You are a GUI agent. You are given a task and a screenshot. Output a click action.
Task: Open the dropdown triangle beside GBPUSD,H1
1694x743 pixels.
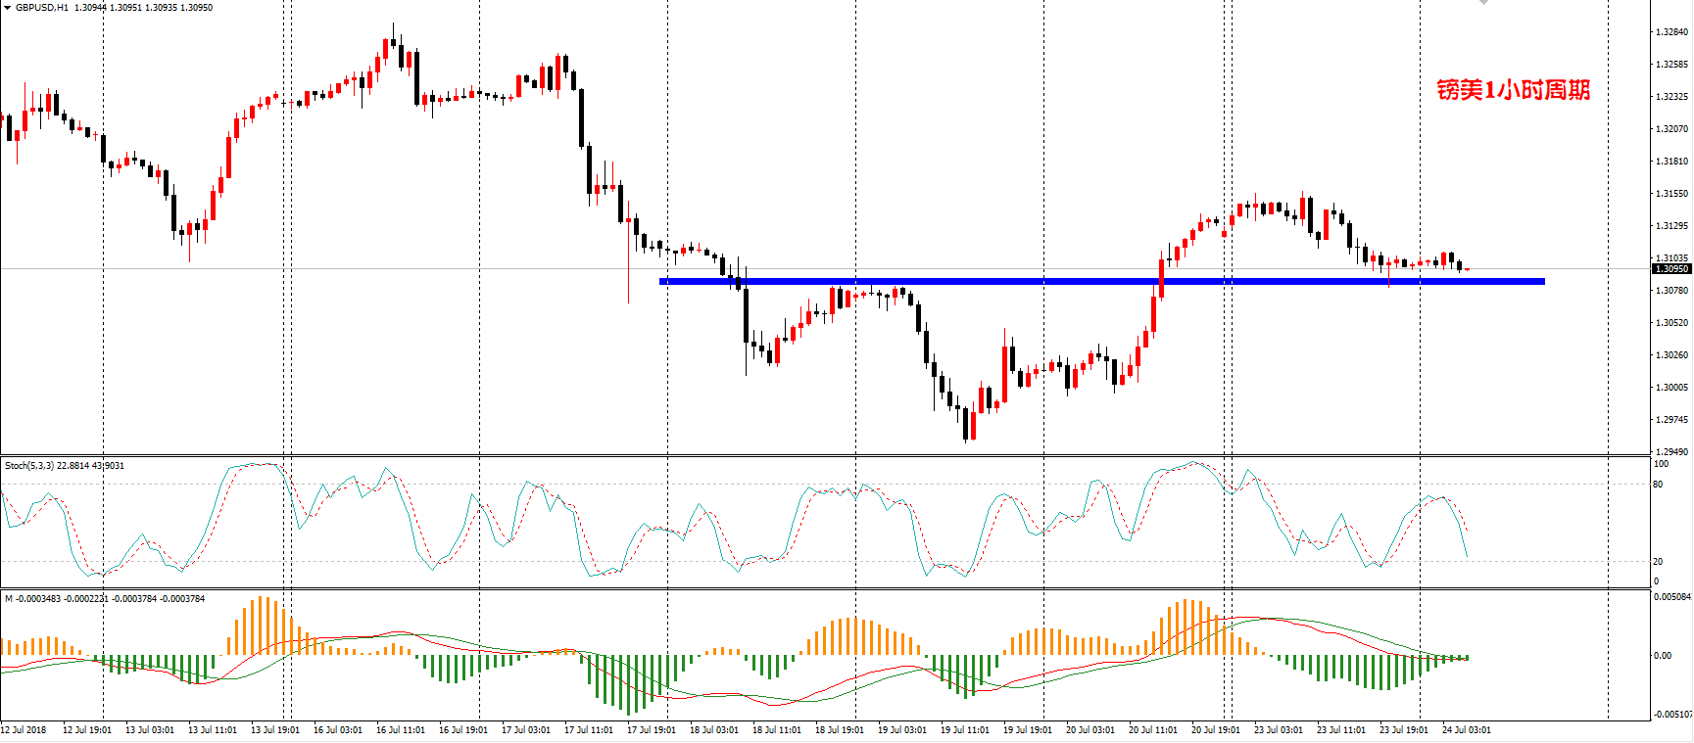coord(7,7)
